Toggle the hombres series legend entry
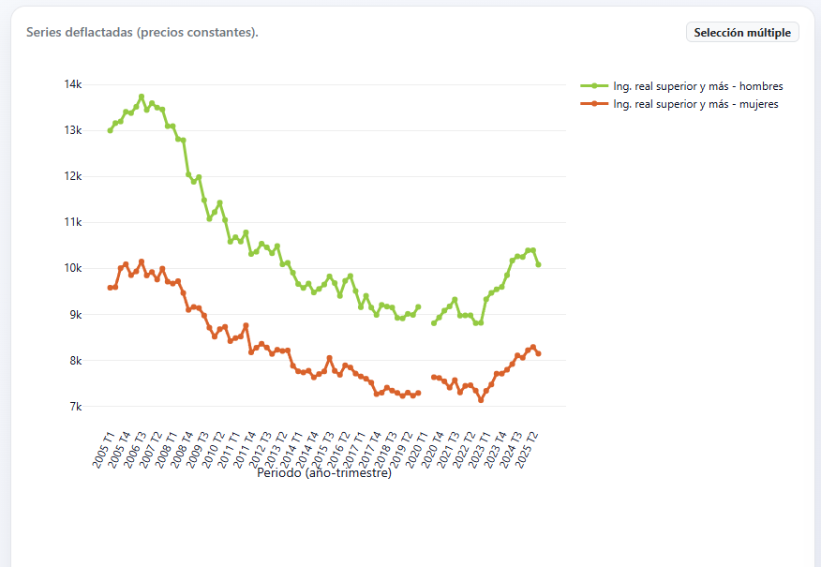821x567 pixels. pyautogui.click(x=681, y=86)
